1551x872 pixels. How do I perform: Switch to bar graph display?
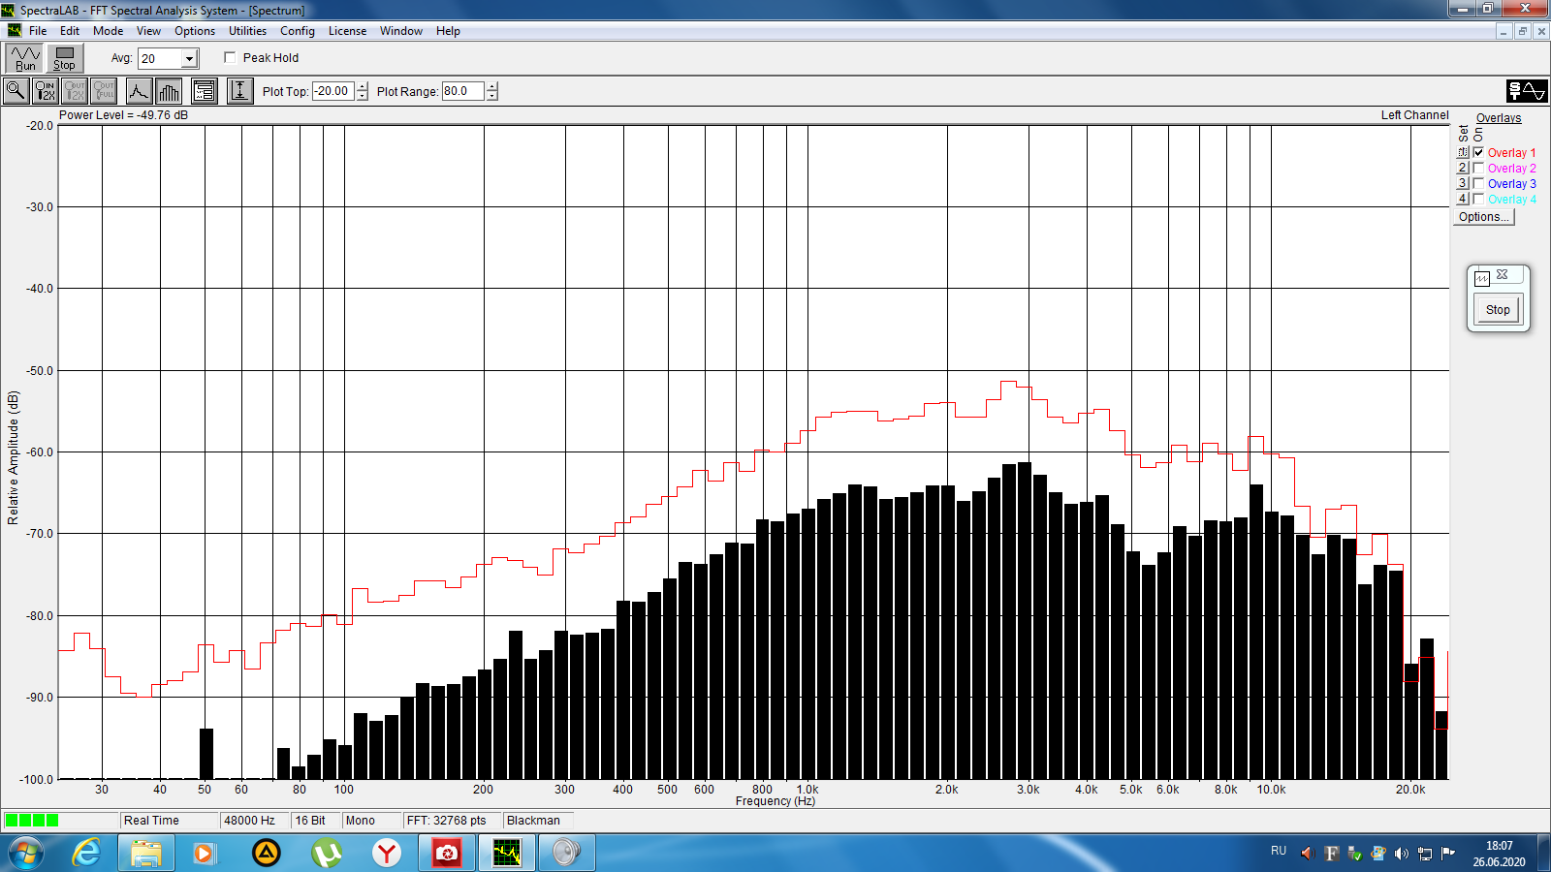(x=169, y=91)
